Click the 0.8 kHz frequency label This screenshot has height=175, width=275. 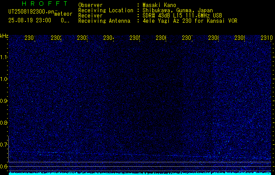tap(4, 122)
